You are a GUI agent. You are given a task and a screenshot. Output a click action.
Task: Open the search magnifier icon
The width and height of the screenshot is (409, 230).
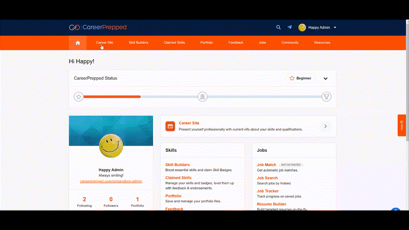pyautogui.click(x=278, y=27)
